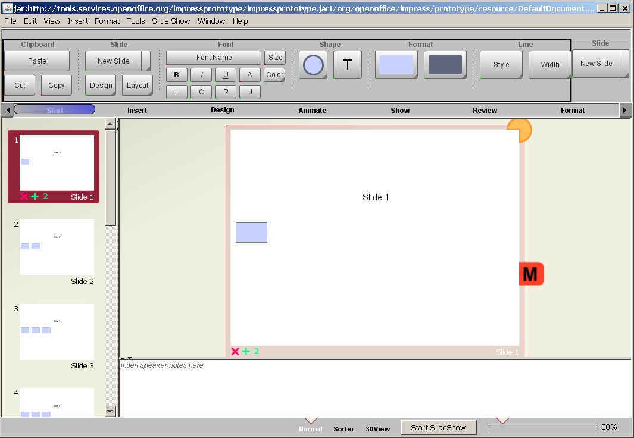Screen dimensions: 634x438
Task: Click the circle Shape tool icon
Action: coord(313,65)
